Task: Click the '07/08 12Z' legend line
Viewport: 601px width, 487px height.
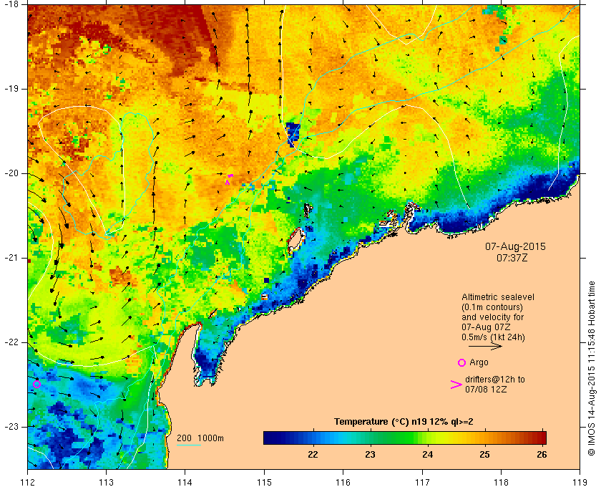Action: coord(486,390)
